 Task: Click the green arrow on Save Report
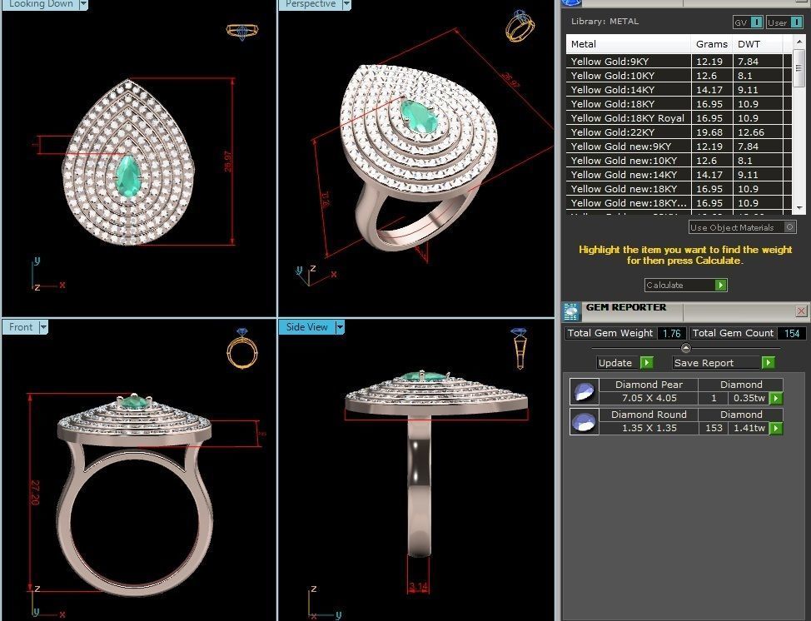click(768, 362)
